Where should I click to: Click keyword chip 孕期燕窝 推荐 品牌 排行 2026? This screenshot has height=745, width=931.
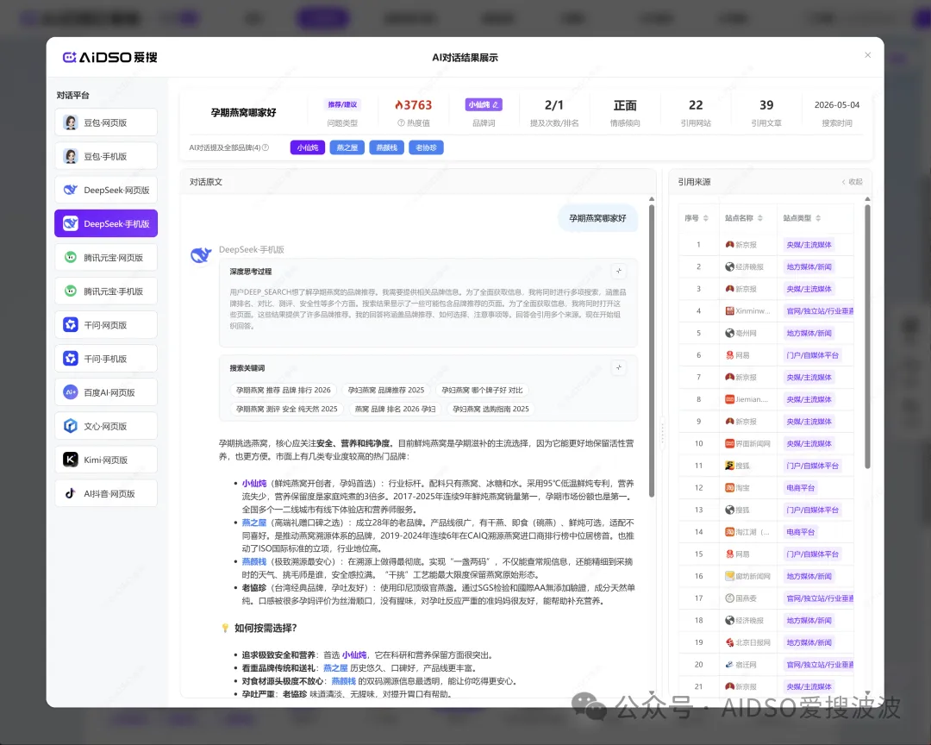[284, 391]
